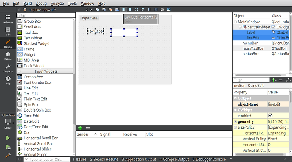Select the Horizontal Scroll Bar widget
Screen dimensions: 292x162
(37, 138)
